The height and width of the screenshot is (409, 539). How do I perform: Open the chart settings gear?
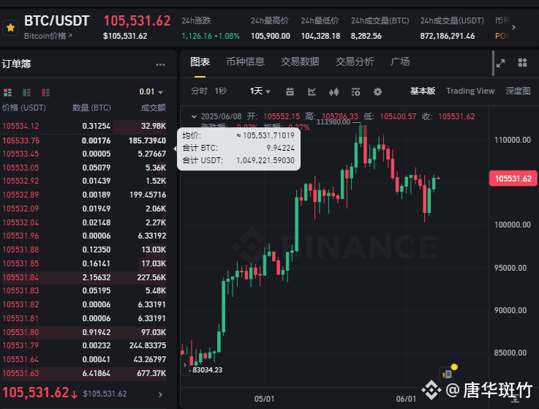click(378, 92)
